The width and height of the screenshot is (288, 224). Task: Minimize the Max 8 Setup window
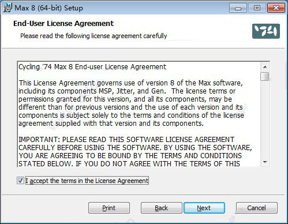238,8
